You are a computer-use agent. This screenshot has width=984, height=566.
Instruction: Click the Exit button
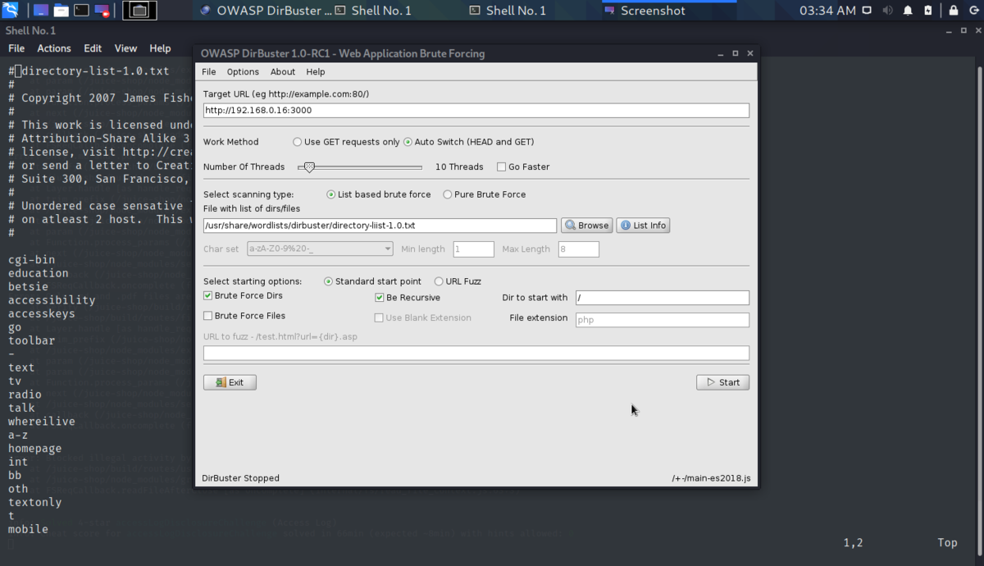(230, 382)
